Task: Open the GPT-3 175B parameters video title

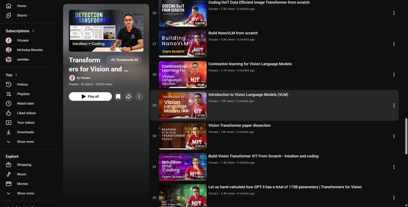Action: (x=285, y=187)
